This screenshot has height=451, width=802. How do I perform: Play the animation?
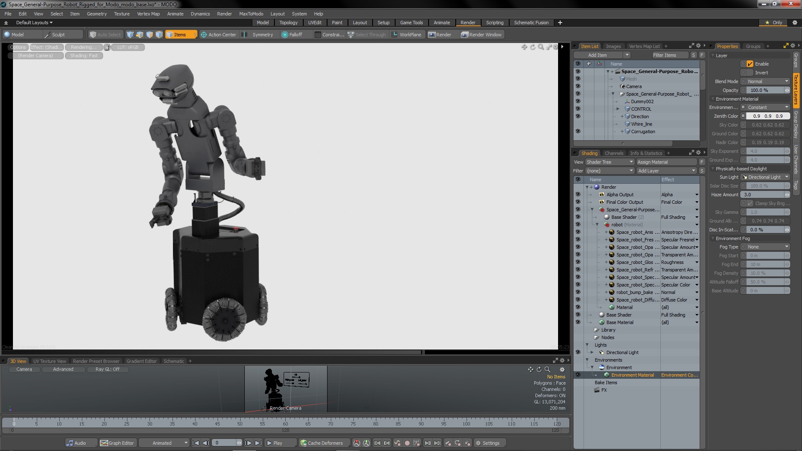pos(280,443)
